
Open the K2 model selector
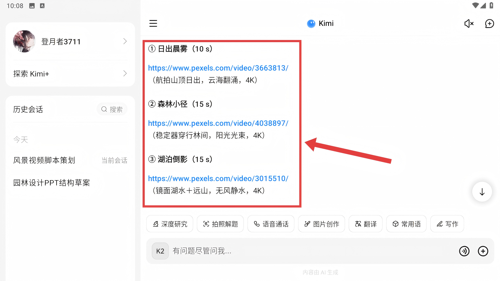coord(160,251)
